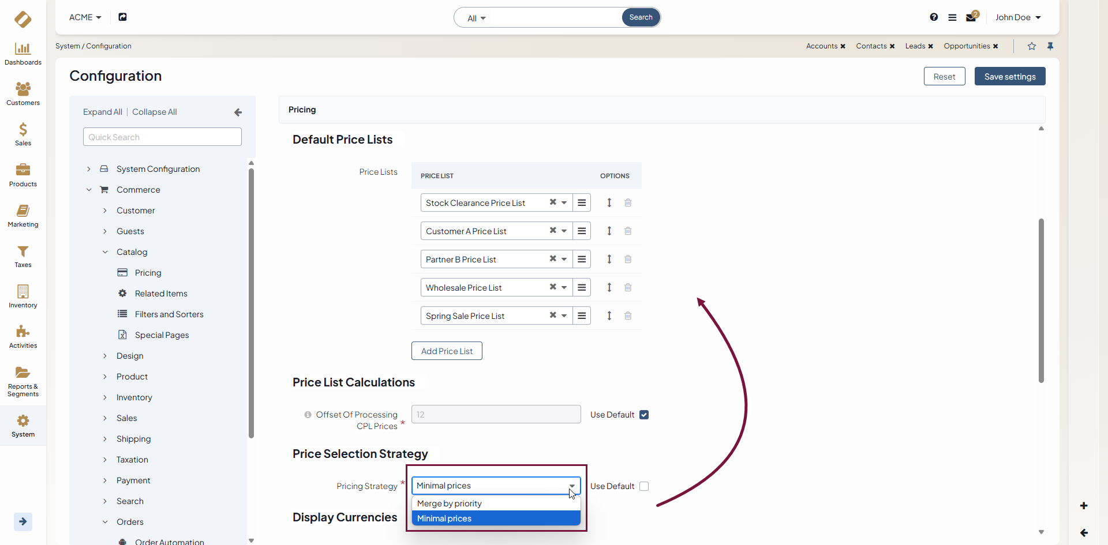This screenshot has height=545, width=1108.
Task: Click the Collapse All link
Action: pos(155,112)
